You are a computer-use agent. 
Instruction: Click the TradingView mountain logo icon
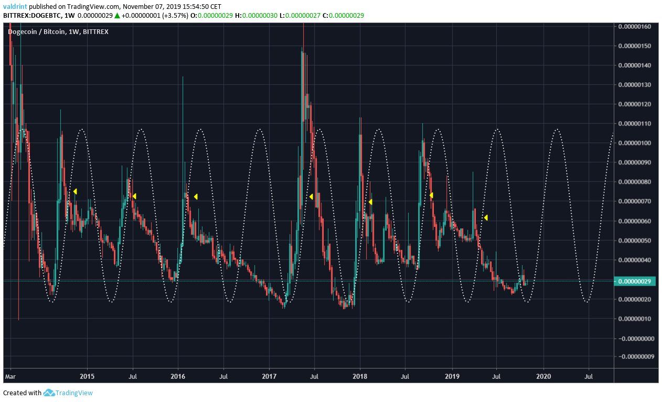click(49, 393)
